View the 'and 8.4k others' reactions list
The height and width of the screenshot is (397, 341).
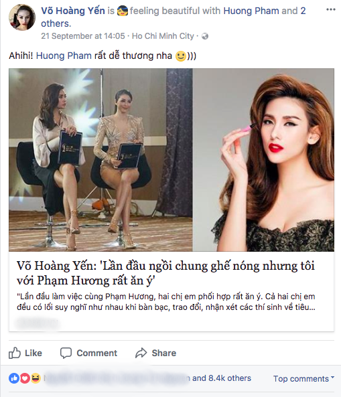(222, 378)
